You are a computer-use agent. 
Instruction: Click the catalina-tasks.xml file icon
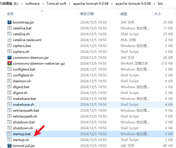coord(10,40)
